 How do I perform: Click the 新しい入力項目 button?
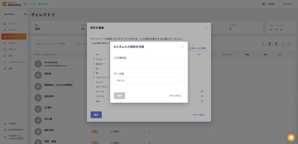[x=198, y=48]
